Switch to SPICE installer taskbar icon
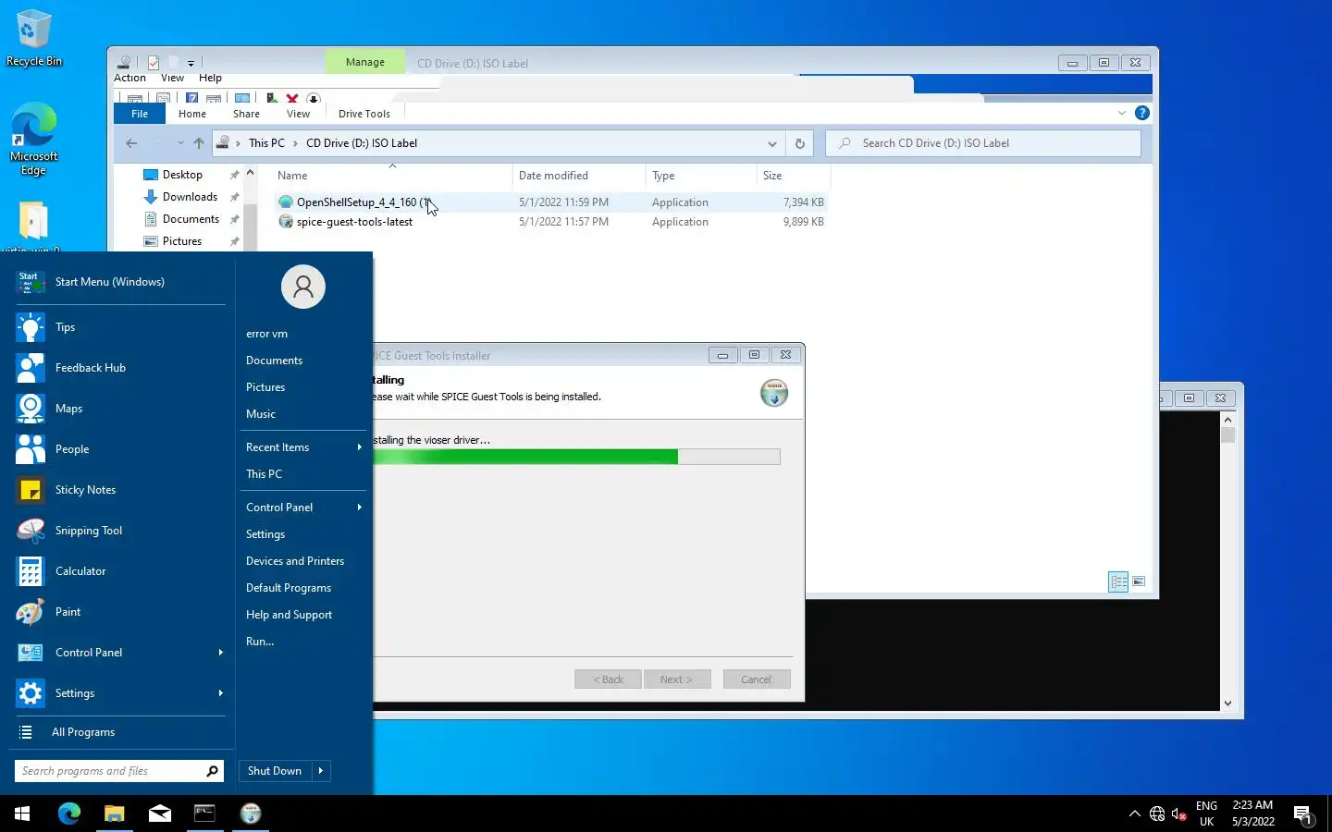 251,814
